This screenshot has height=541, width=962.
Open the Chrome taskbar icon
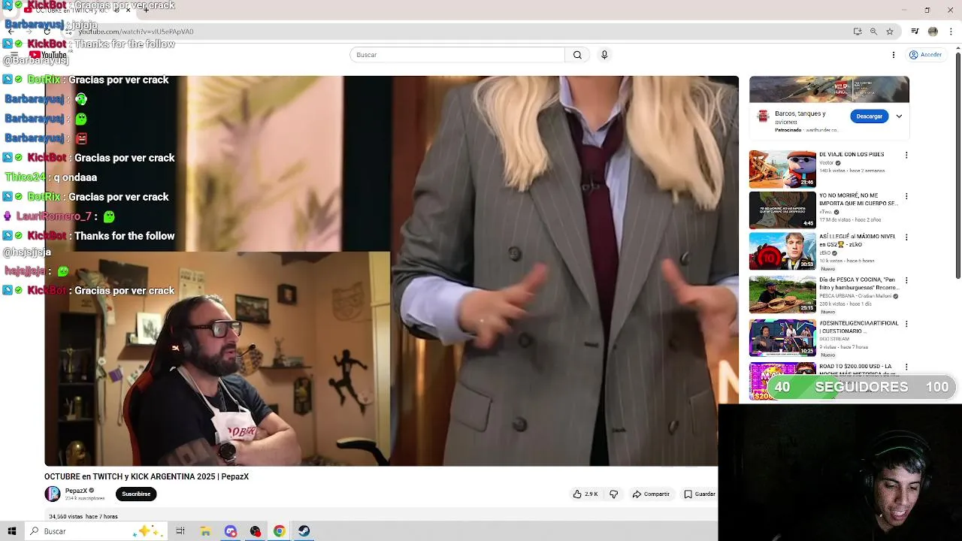tap(280, 531)
